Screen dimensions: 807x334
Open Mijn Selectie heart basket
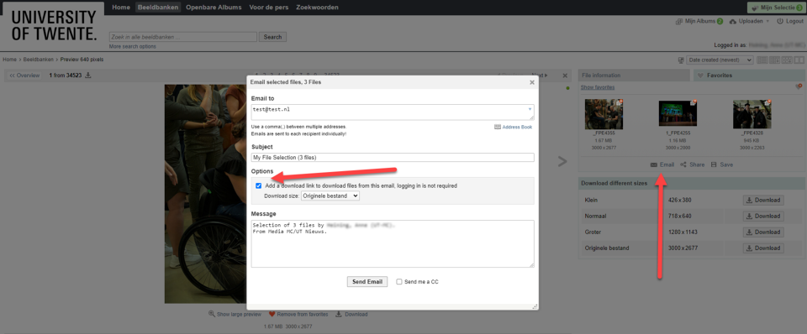(777, 8)
